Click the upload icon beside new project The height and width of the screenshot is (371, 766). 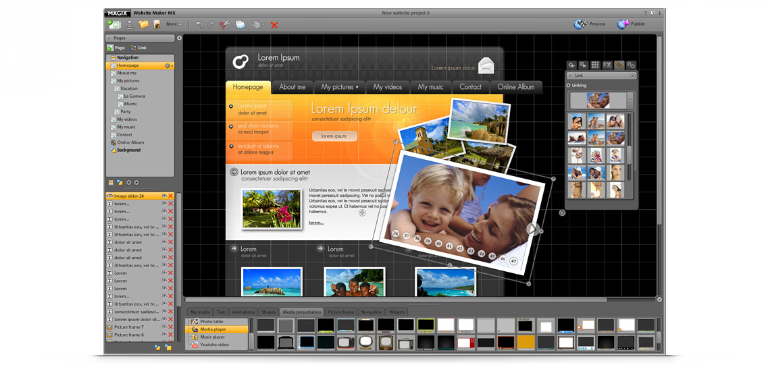click(130, 24)
